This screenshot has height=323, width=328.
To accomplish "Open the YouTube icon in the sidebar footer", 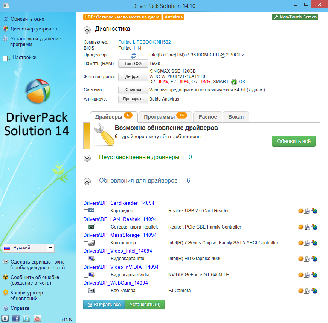I will point(37,318).
